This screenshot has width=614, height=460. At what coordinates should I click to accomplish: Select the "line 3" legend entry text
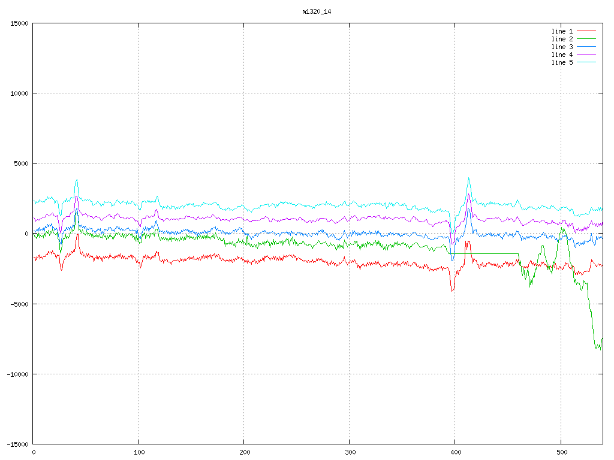562,47
